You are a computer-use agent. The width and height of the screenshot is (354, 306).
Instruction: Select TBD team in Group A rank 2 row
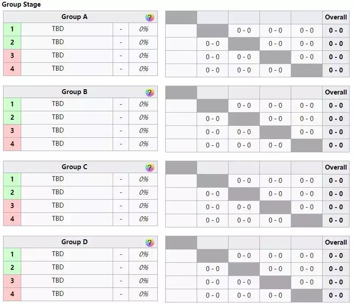tap(58, 42)
